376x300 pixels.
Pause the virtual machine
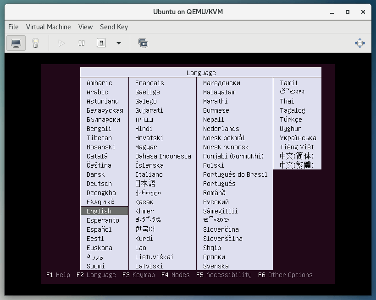tap(81, 43)
